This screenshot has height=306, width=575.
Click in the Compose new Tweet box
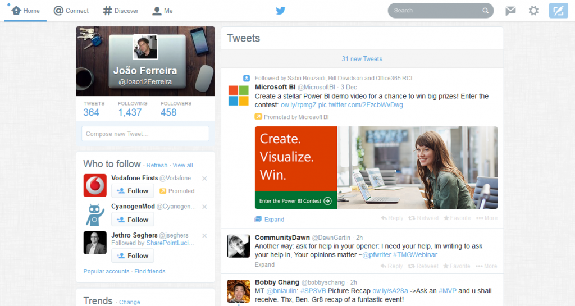point(145,134)
